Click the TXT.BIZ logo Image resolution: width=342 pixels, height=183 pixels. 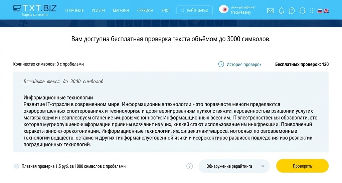35,8
